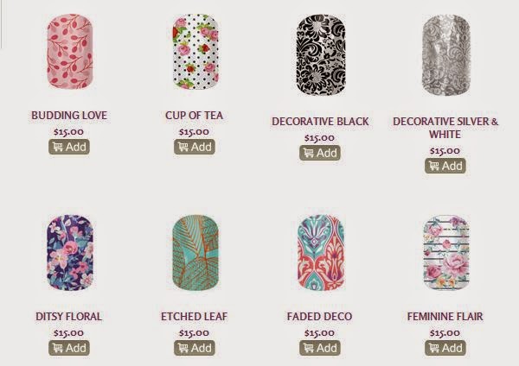Image resolution: width=519 pixels, height=366 pixels.
Task: Select the Etched Leaf nail image
Action: pos(195,253)
